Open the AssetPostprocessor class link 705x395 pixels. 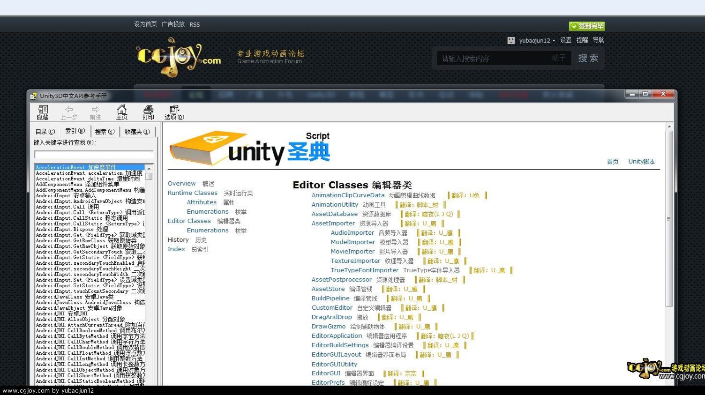tap(342, 280)
